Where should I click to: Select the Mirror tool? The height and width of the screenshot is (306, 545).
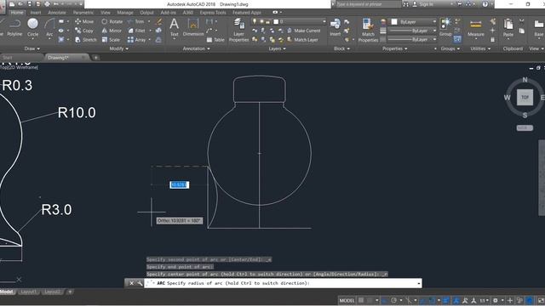point(112,31)
